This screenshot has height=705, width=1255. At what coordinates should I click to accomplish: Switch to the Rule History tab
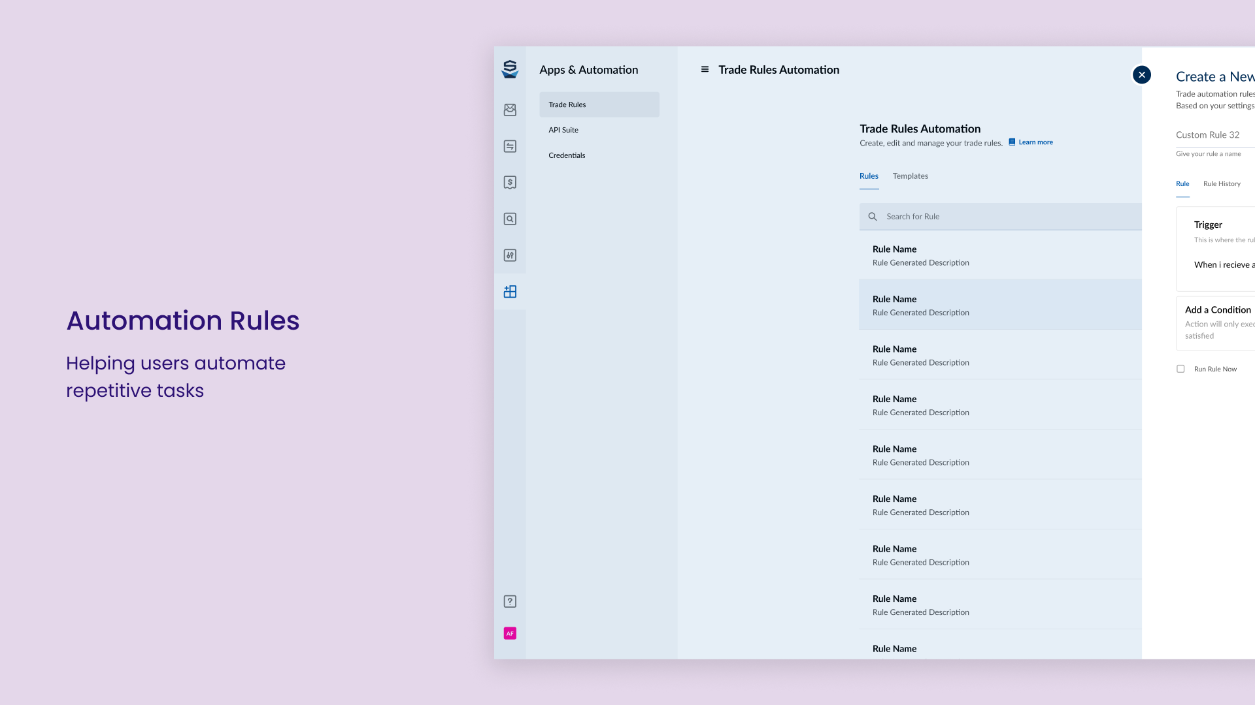pos(1221,184)
